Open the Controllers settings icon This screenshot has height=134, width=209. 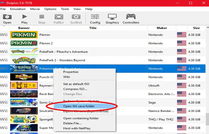[x=131, y=17]
